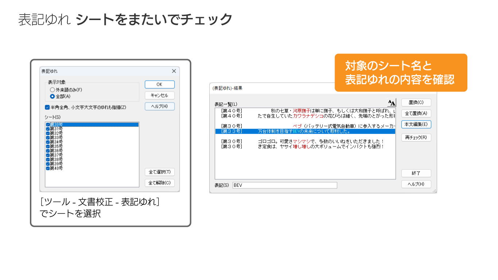Click the 表記 input field containing BEV
Screen dimensions: 498x280
coord(284,185)
